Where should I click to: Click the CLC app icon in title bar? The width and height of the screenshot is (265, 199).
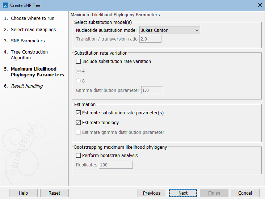click(x=5, y=5)
